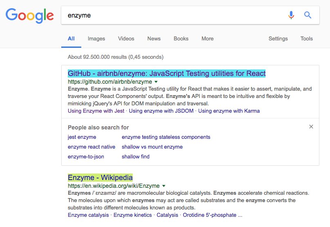Click the https://github.com/airbnb/enzyme URL text

point(110,82)
